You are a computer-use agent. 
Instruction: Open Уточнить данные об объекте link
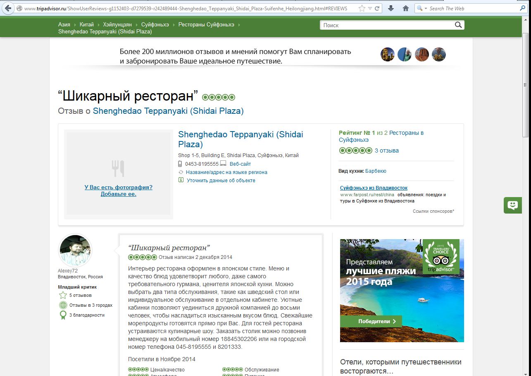click(221, 180)
